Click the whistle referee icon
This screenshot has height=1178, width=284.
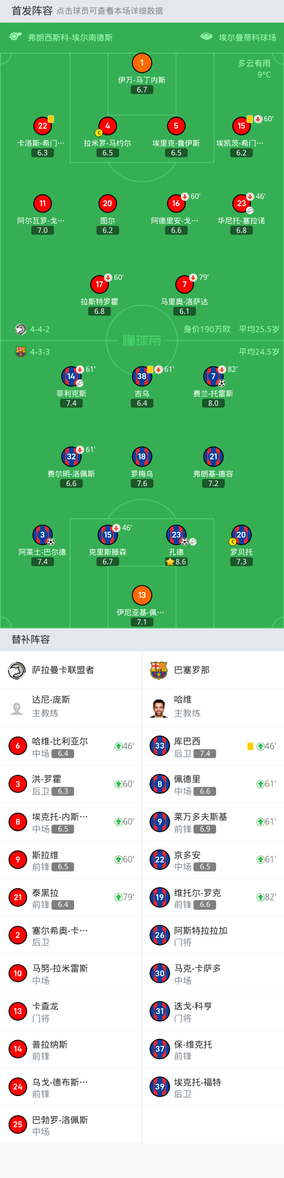pos(15,37)
